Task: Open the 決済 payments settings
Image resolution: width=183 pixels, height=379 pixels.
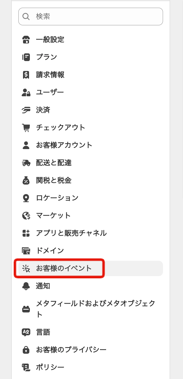Action: pyautogui.click(x=43, y=110)
